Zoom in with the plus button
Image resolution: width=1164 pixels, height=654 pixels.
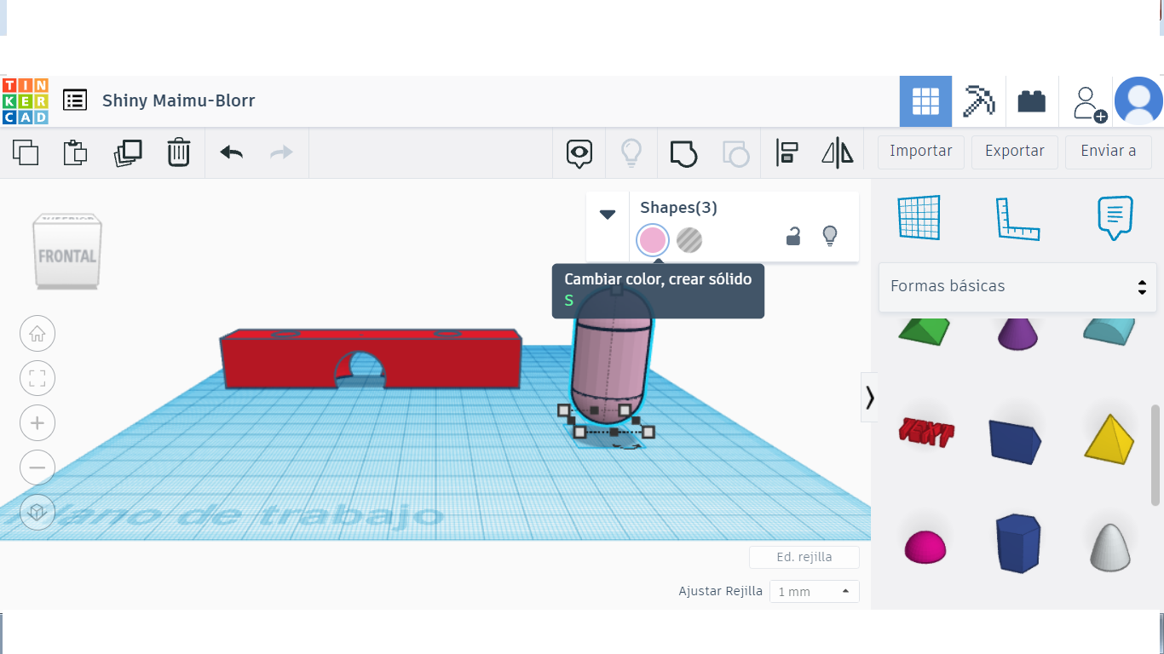[37, 423]
